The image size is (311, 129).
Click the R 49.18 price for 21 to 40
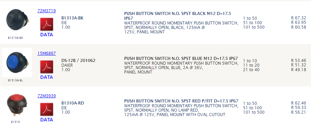(x=298, y=70)
